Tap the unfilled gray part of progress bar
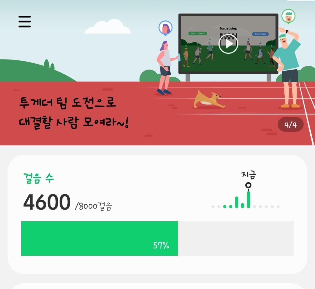The image size is (315, 289). pos(236,238)
